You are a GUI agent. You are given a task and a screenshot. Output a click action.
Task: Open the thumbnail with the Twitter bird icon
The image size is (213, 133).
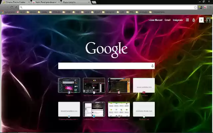pyautogui.click(x=94, y=109)
